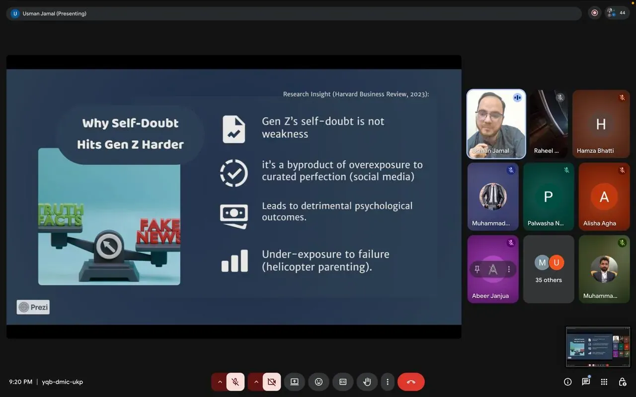The height and width of the screenshot is (397, 636).
Task: Click the self-view presentation thumbnail
Action: tap(598, 347)
